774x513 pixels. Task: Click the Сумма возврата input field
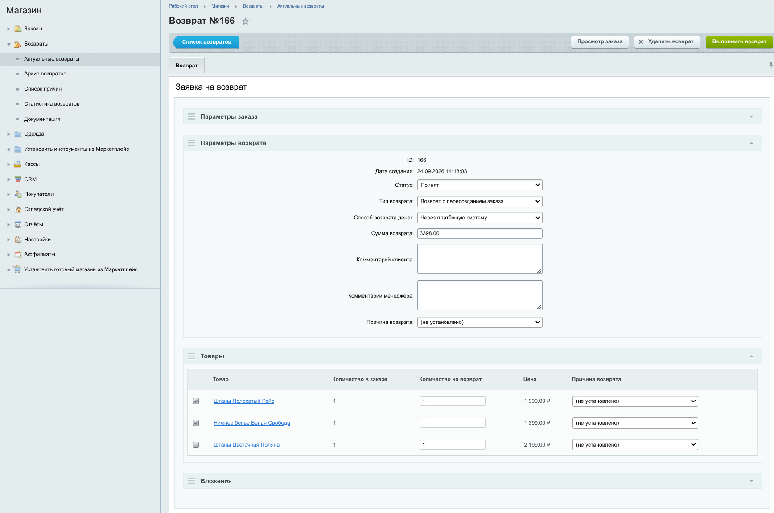[x=480, y=233]
